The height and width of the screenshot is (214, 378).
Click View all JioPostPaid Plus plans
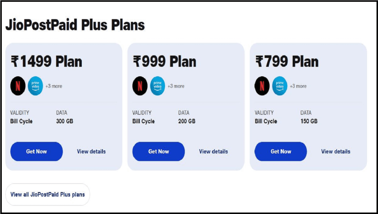(47, 194)
